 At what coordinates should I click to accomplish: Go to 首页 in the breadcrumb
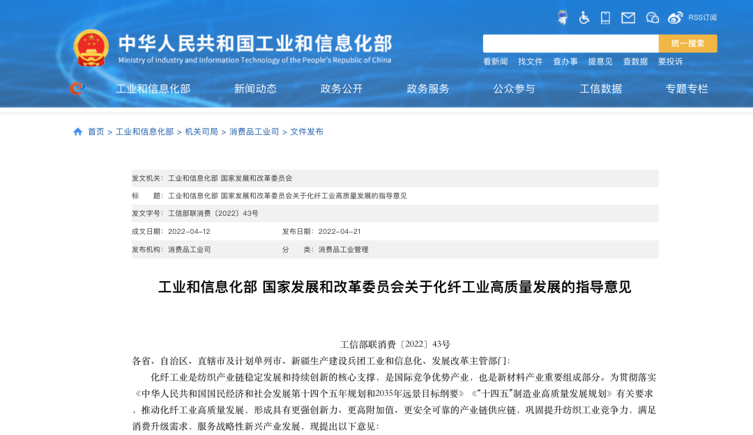(96, 132)
